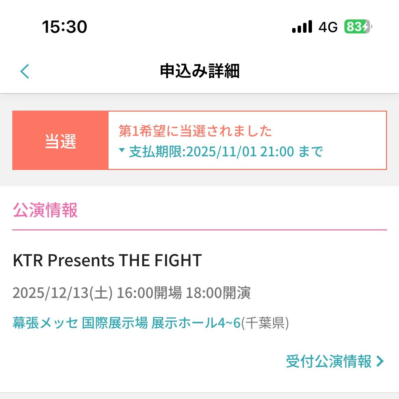The width and height of the screenshot is (399, 399).
Task: Tap the (千葉県) prefecture label
Action: click(x=265, y=323)
